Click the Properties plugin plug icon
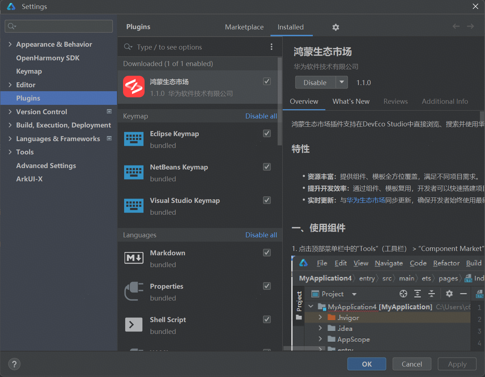The width and height of the screenshot is (485, 377). 134,291
